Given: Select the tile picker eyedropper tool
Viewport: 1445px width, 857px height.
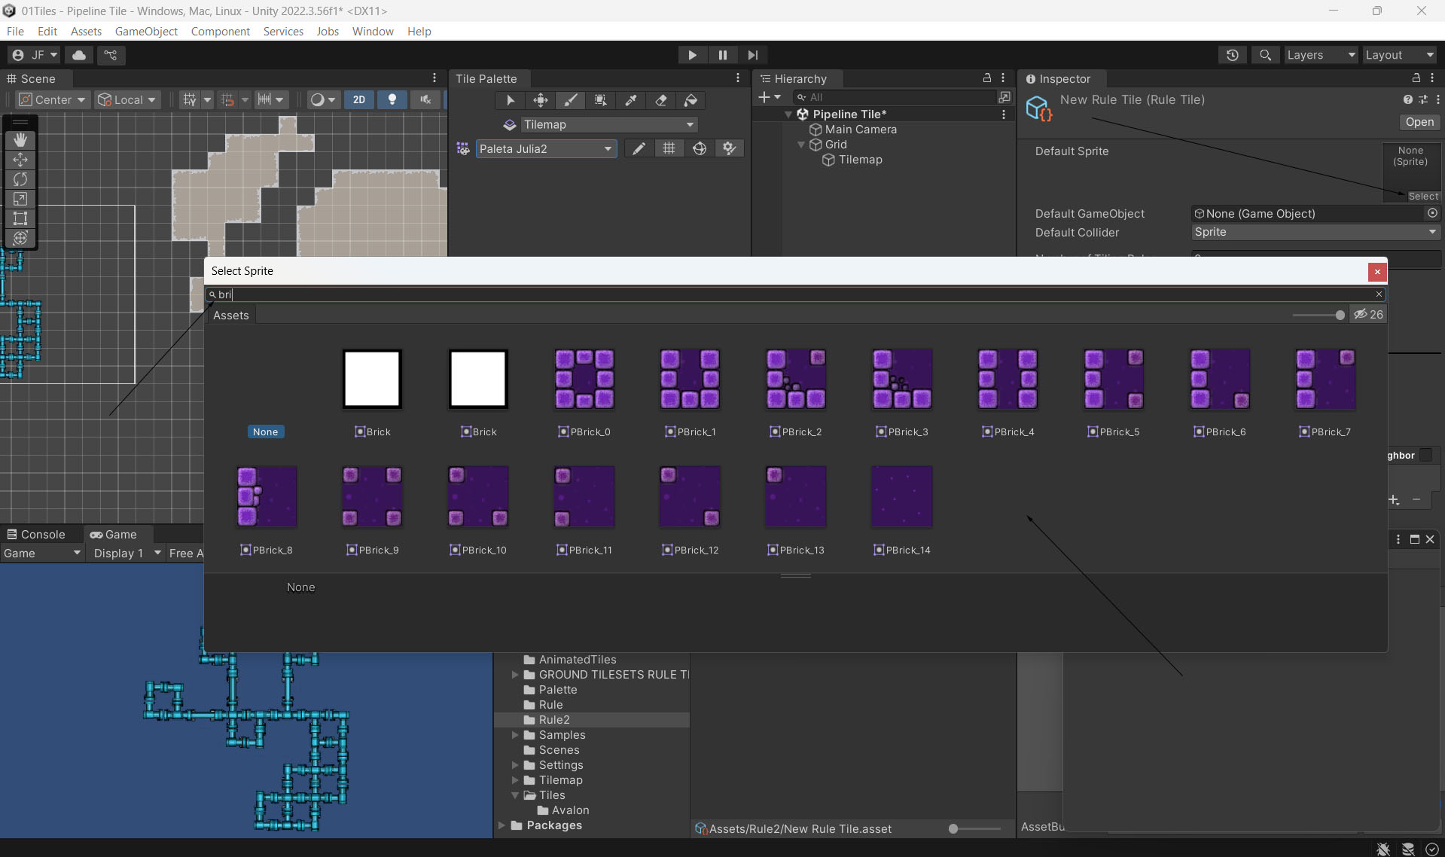Looking at the screenshot, I should click(631, 100).
